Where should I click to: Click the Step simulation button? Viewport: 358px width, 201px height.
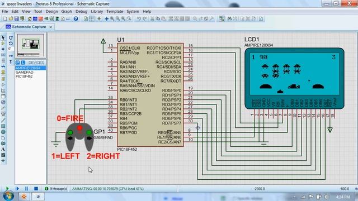[x=17, y=189]
